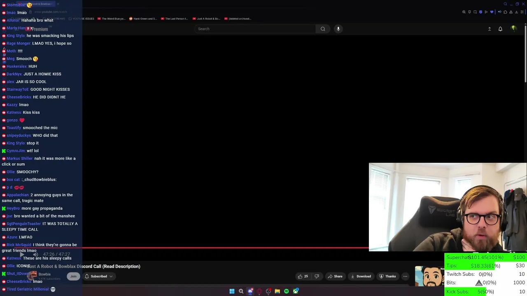
Task: Click the browser pin toolbar icon
Action: (469, 12)
